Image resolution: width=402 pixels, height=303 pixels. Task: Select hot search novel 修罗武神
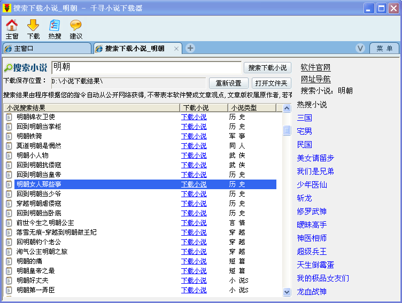pos(312,211)
